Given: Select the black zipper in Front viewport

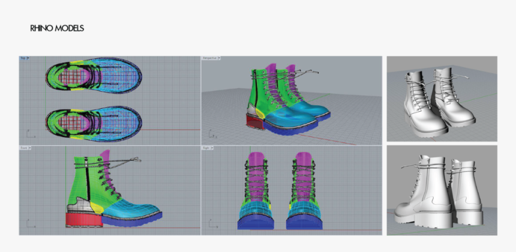Looking at the screenshot, I should tap(88, 179).
